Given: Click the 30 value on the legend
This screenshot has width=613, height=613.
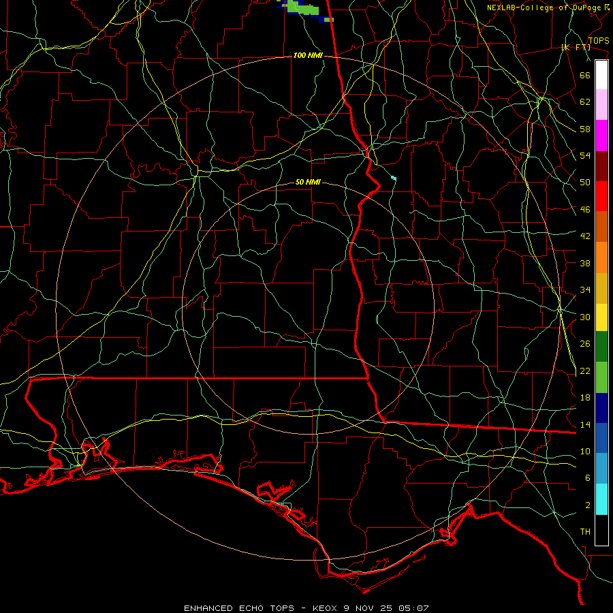Looking at the screenshot, I should coord(585,317).
